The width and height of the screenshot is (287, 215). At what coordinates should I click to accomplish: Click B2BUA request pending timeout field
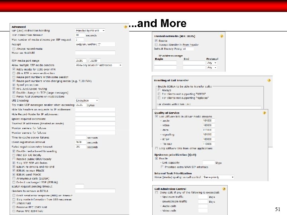pyautogui.click(x=79, y=186)
